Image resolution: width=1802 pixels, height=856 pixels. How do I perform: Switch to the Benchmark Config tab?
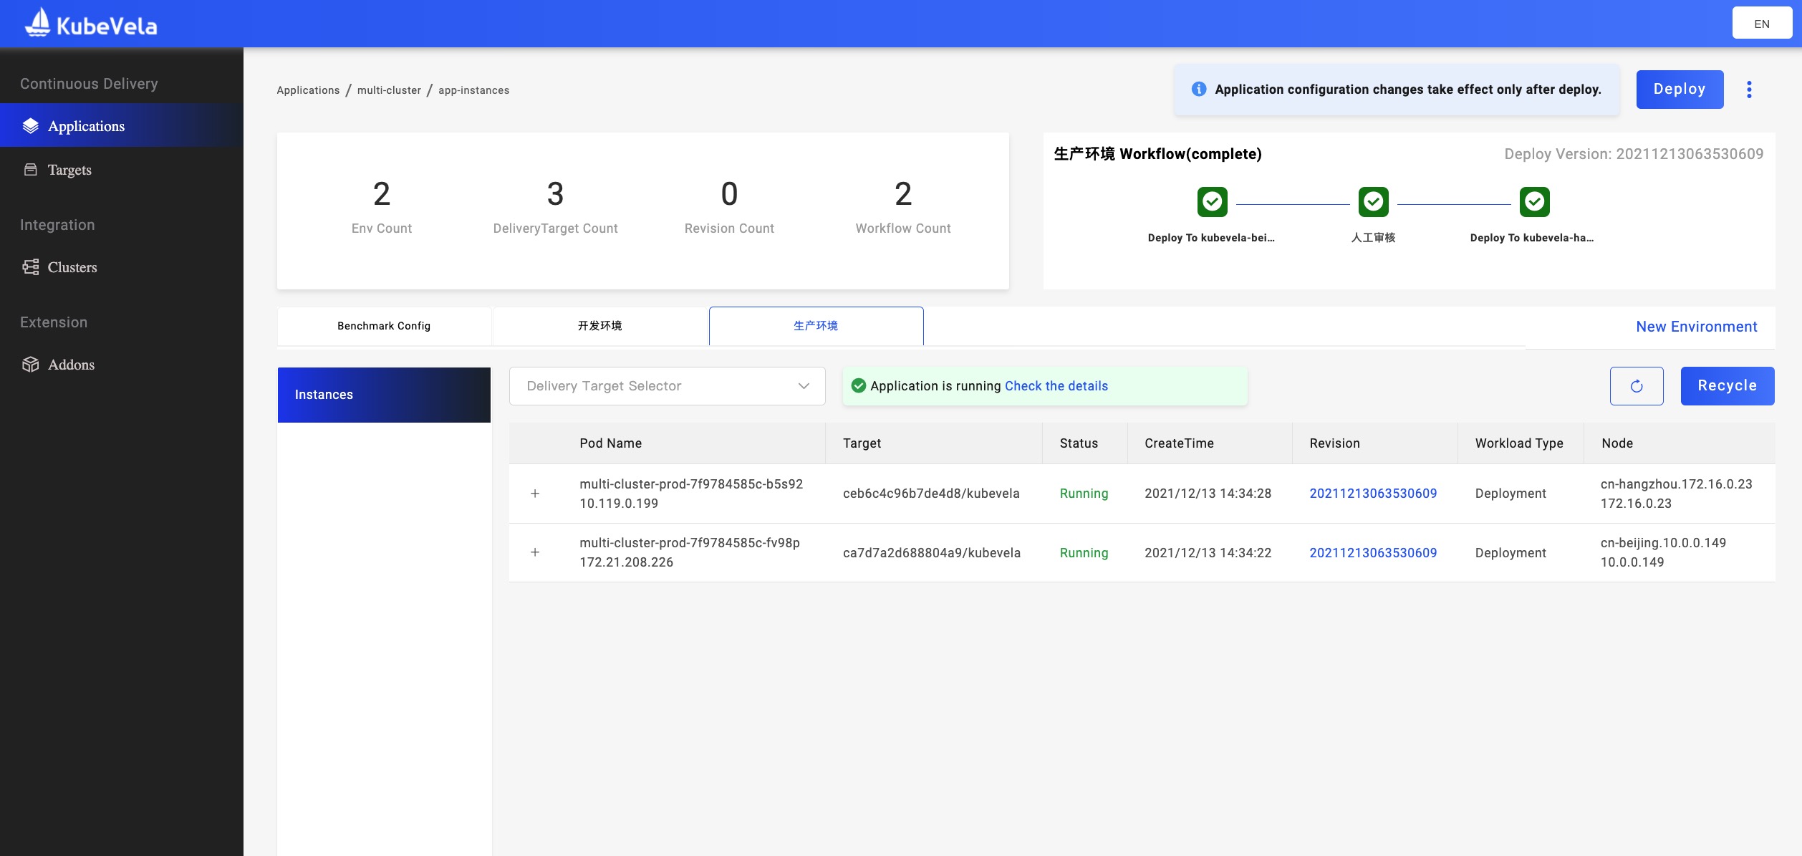tap(384, 326)
